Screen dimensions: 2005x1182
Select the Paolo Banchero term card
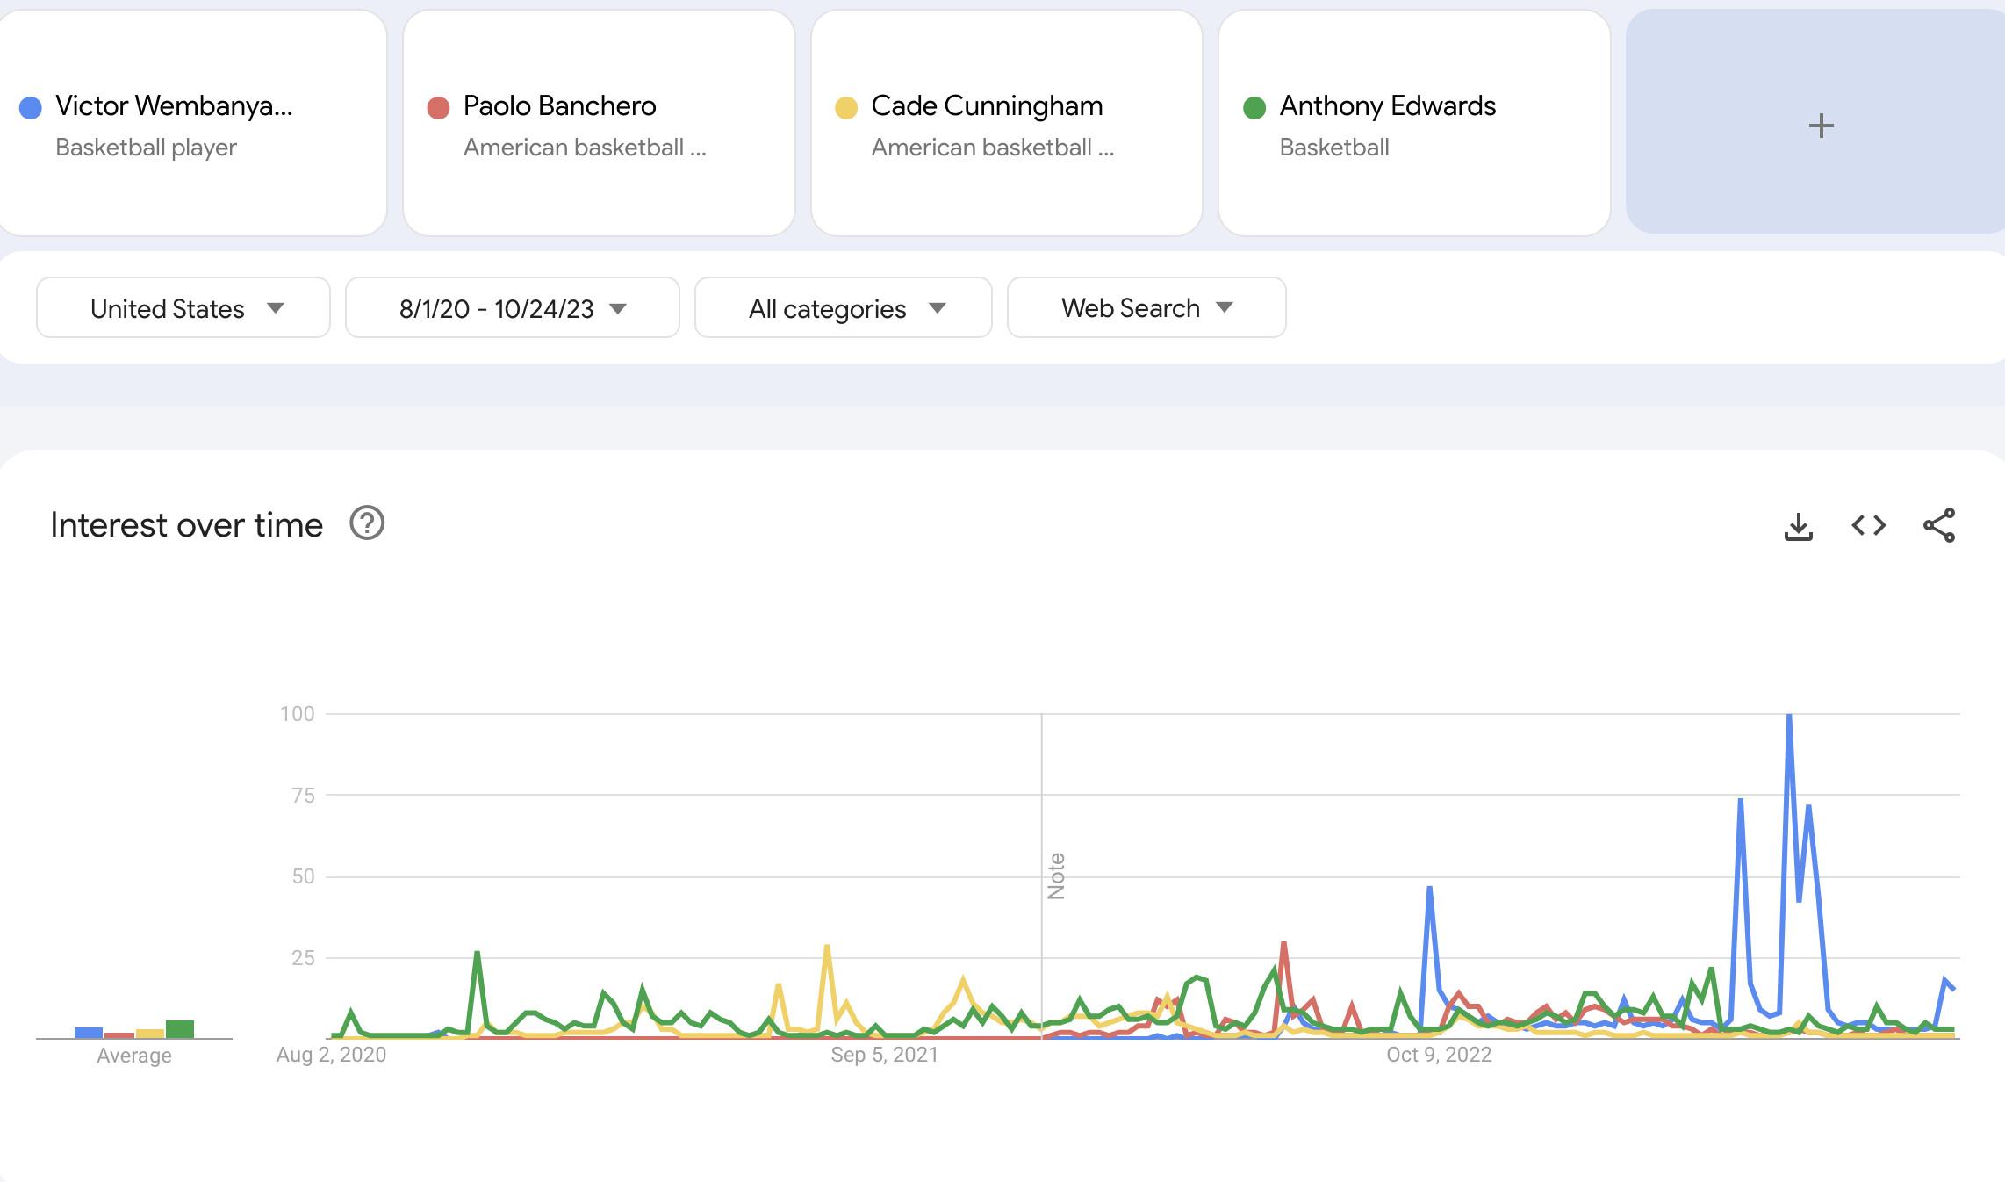[599, 123]
